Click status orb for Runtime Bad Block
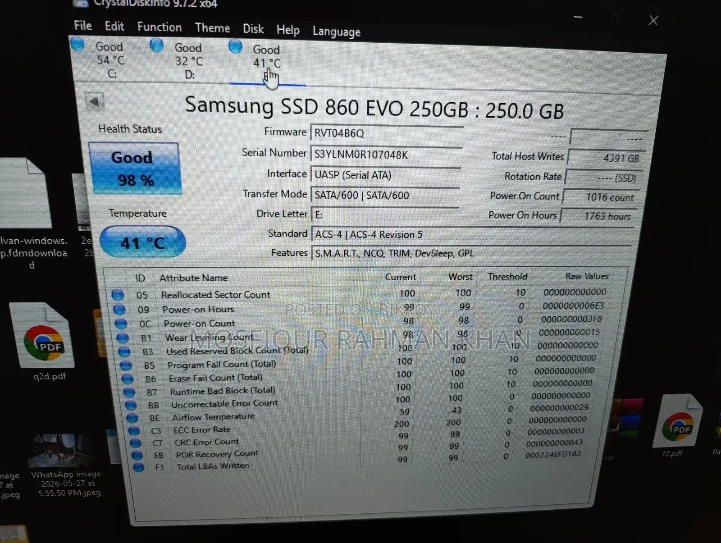The height and width of the screenshot is (543, 721). click(x=129, y=392)
